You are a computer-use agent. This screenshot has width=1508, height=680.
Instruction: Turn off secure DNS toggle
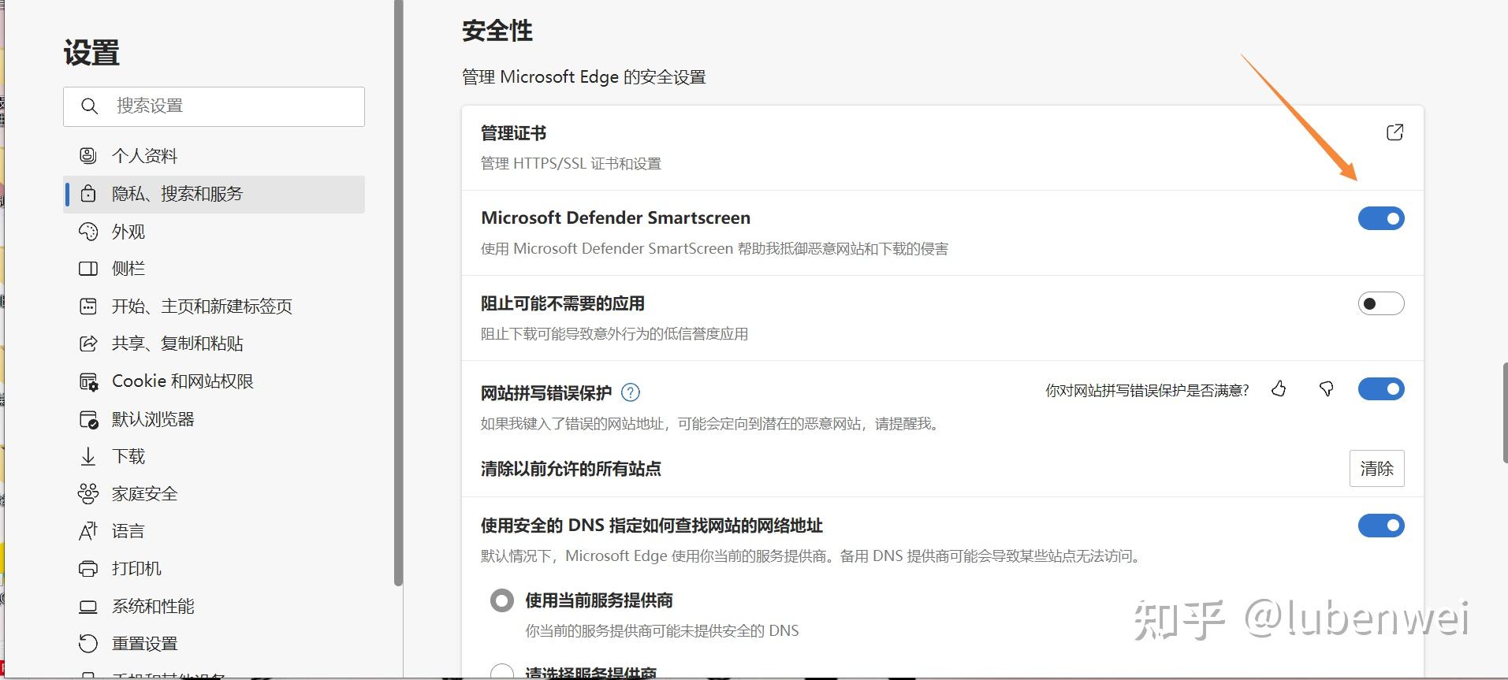tap(1381, 526)
